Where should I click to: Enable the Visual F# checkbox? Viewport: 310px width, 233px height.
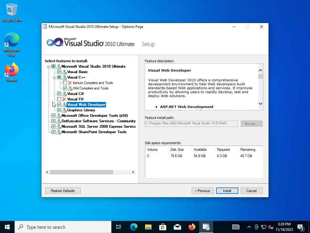point(59,99)
